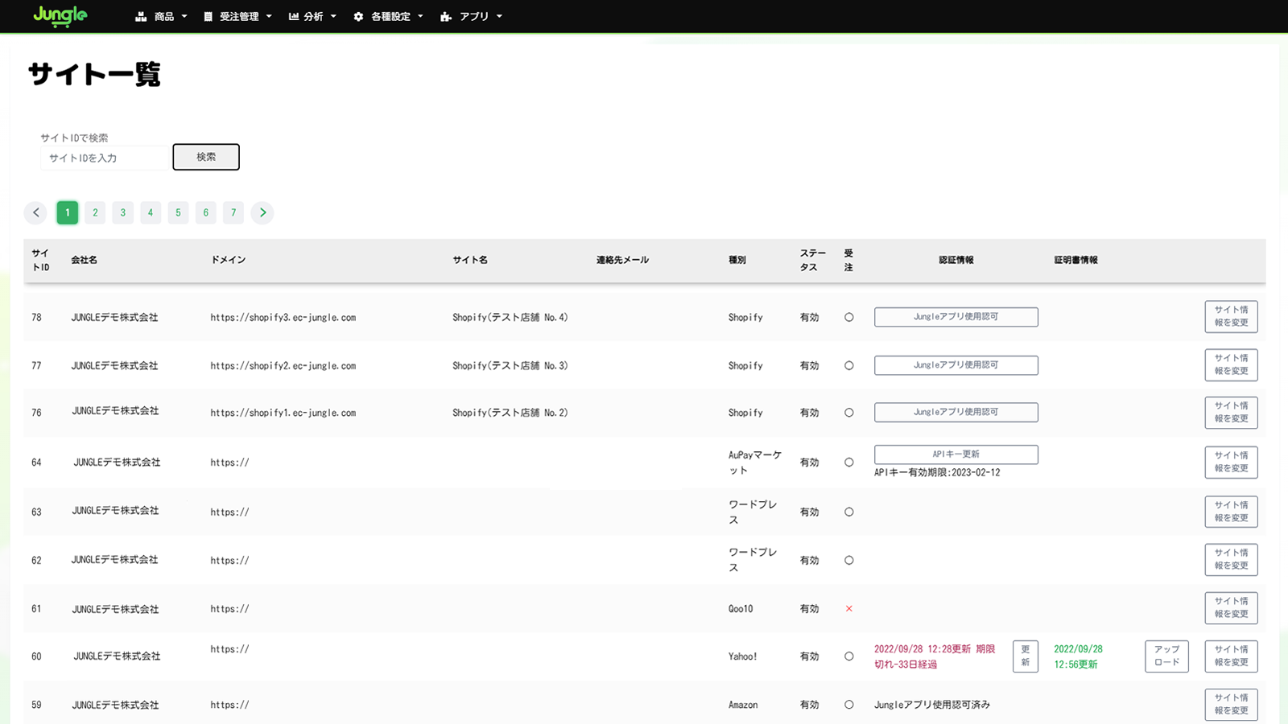Open the 商品 menu
The height and width of the screenshot is (724, 1288).
coord(162,16)
